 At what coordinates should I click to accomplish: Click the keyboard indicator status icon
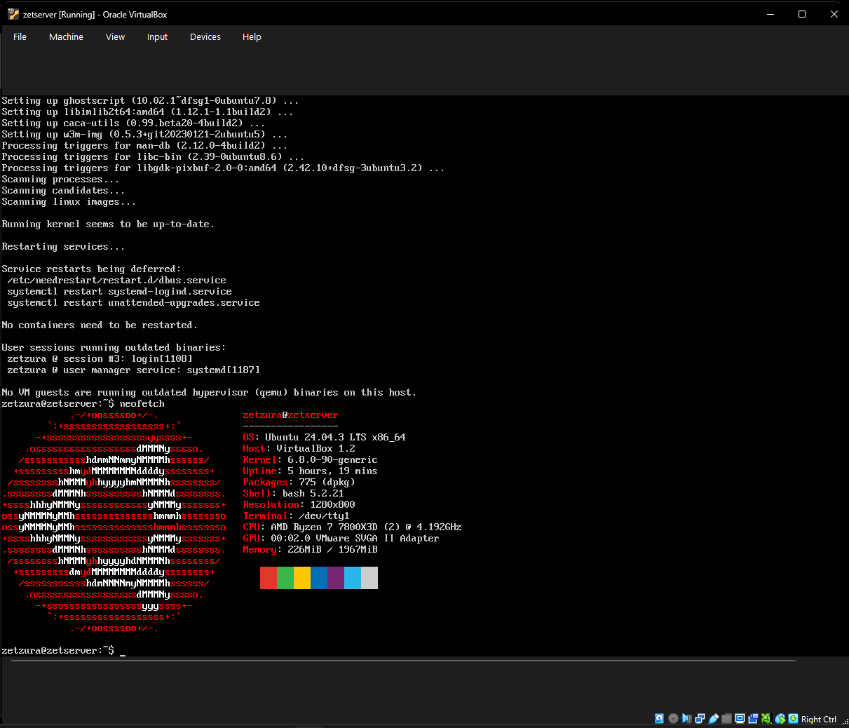pos(794,718)
